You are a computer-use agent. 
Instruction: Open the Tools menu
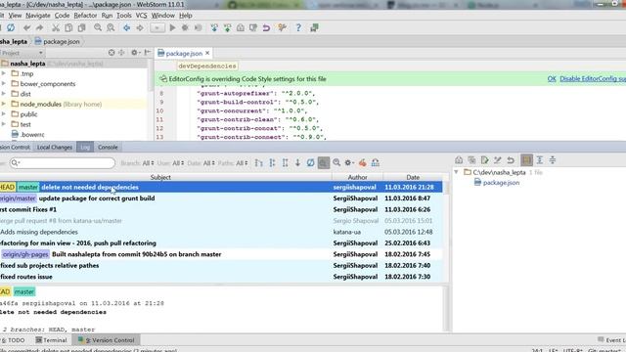pyautogui.click(x=124, y=16)
